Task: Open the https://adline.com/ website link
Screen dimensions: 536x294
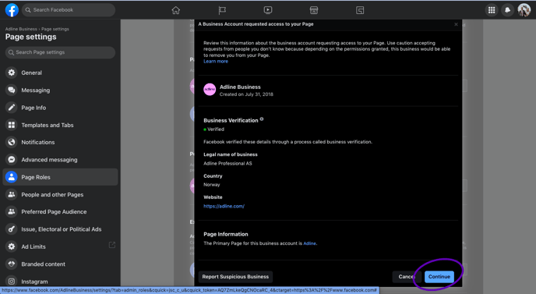Action: point(224,206)
